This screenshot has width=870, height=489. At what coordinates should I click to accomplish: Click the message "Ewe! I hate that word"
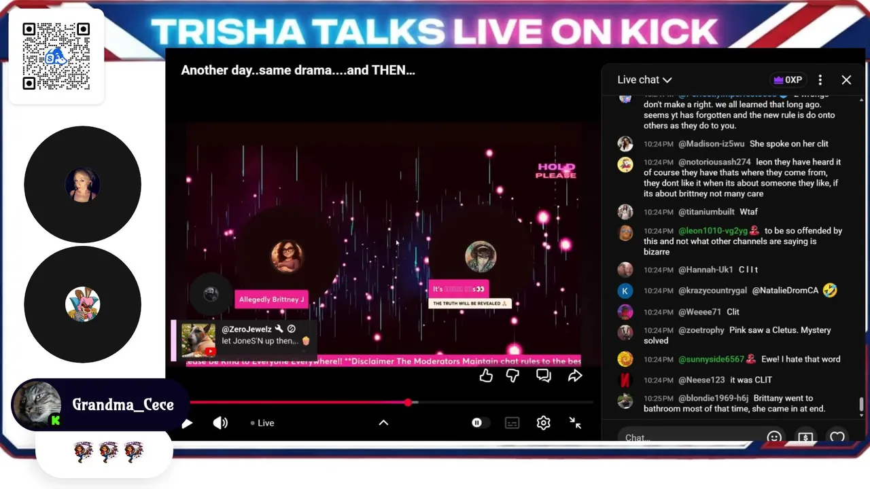click(801, 359)
